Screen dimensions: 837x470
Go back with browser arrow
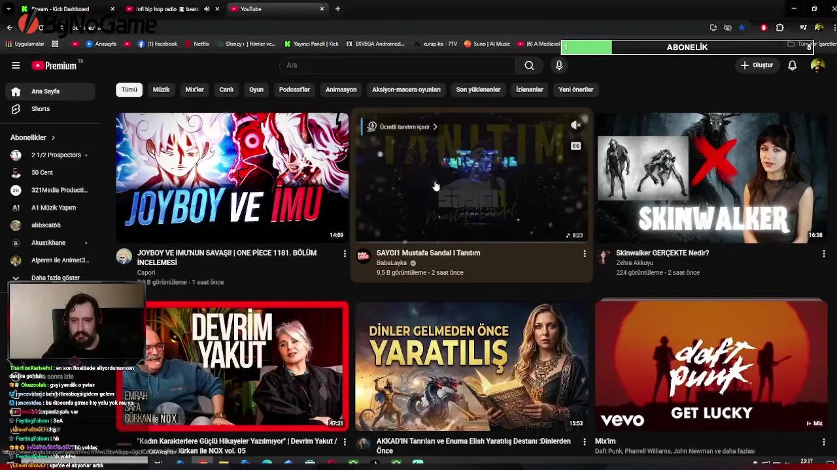point(9,27)
